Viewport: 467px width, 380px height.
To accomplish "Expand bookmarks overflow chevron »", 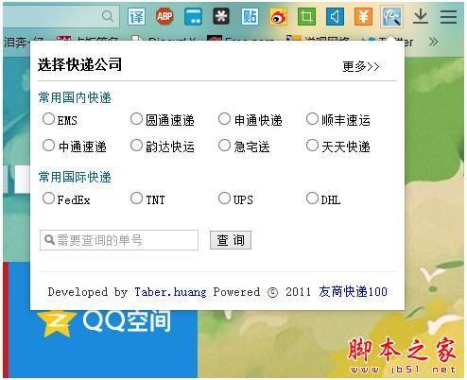I will click(x=434, y=42).
